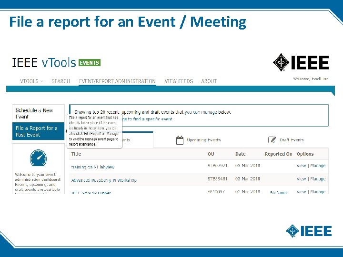Viewport: 343px width, 257px height.
Task: Open the Search menu item
Action: pos(61,81)
